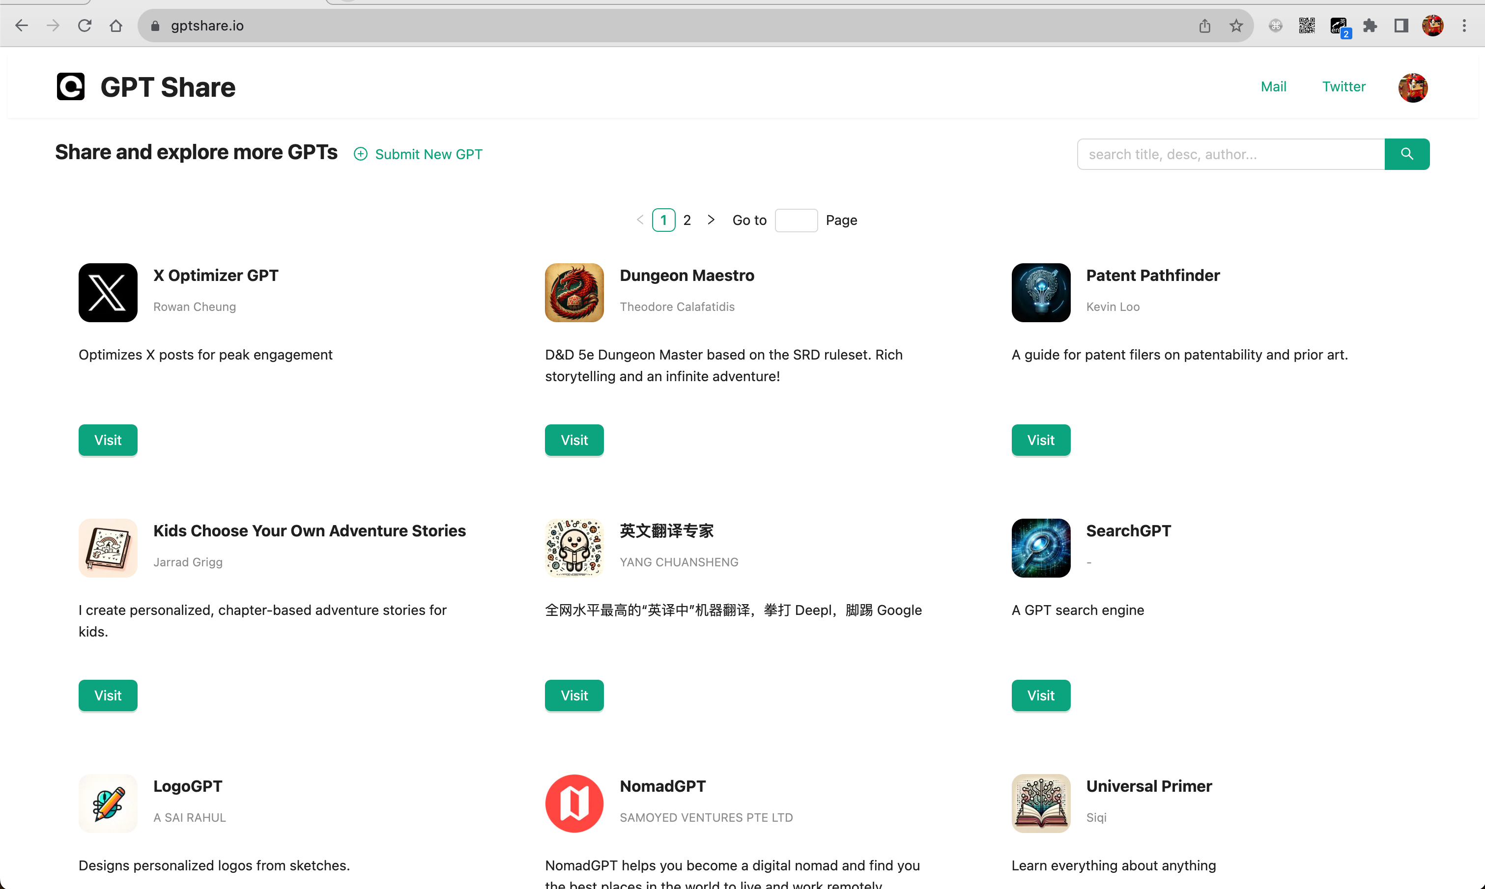
Task: Open the SearchGPT magnifier thumbnail
Action: tap(1040, 548)
